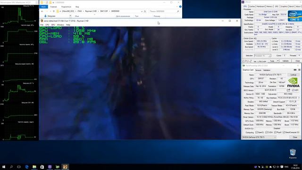
Task: Click 'Rayman 3 HD' in the address path
Action: pos(91,11)
